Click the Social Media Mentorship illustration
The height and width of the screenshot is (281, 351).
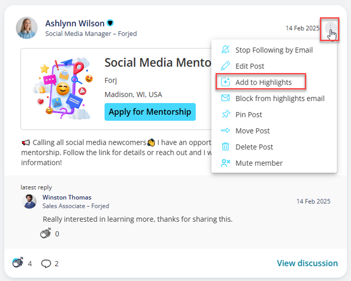[63, 89]
